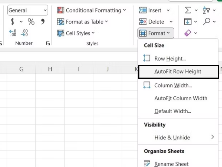Apply Percent Style formatting
Viewport: 222px width, 167px height.
click(31, 22)
